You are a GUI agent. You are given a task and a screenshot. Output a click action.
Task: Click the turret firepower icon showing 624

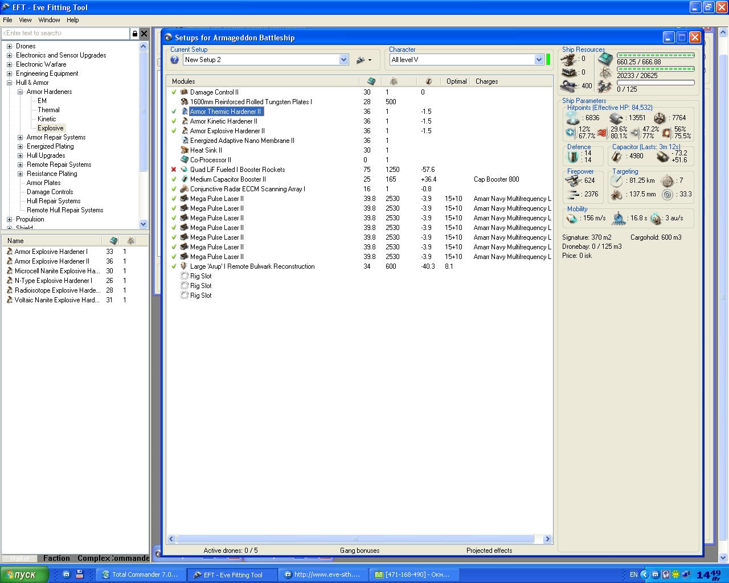click(x=572, y=180)
